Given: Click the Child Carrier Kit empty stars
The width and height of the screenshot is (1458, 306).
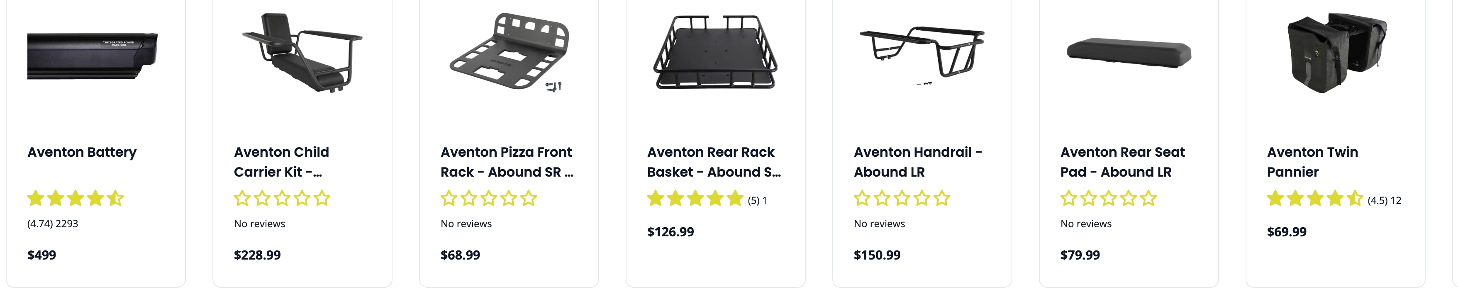Looking at the screenshot, I should pos(282,199).
